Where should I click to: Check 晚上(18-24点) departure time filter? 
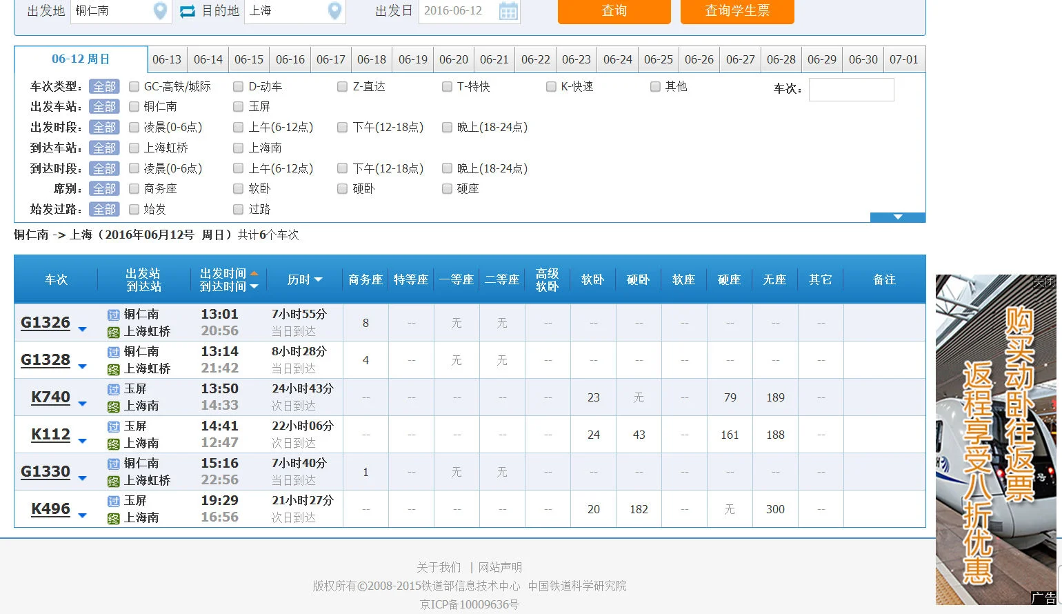[447, 127]
